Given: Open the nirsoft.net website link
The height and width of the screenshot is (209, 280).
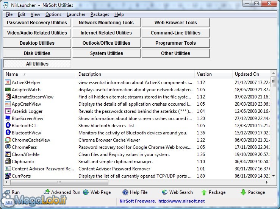Looking at the screenshot, I should click(181, 201).
